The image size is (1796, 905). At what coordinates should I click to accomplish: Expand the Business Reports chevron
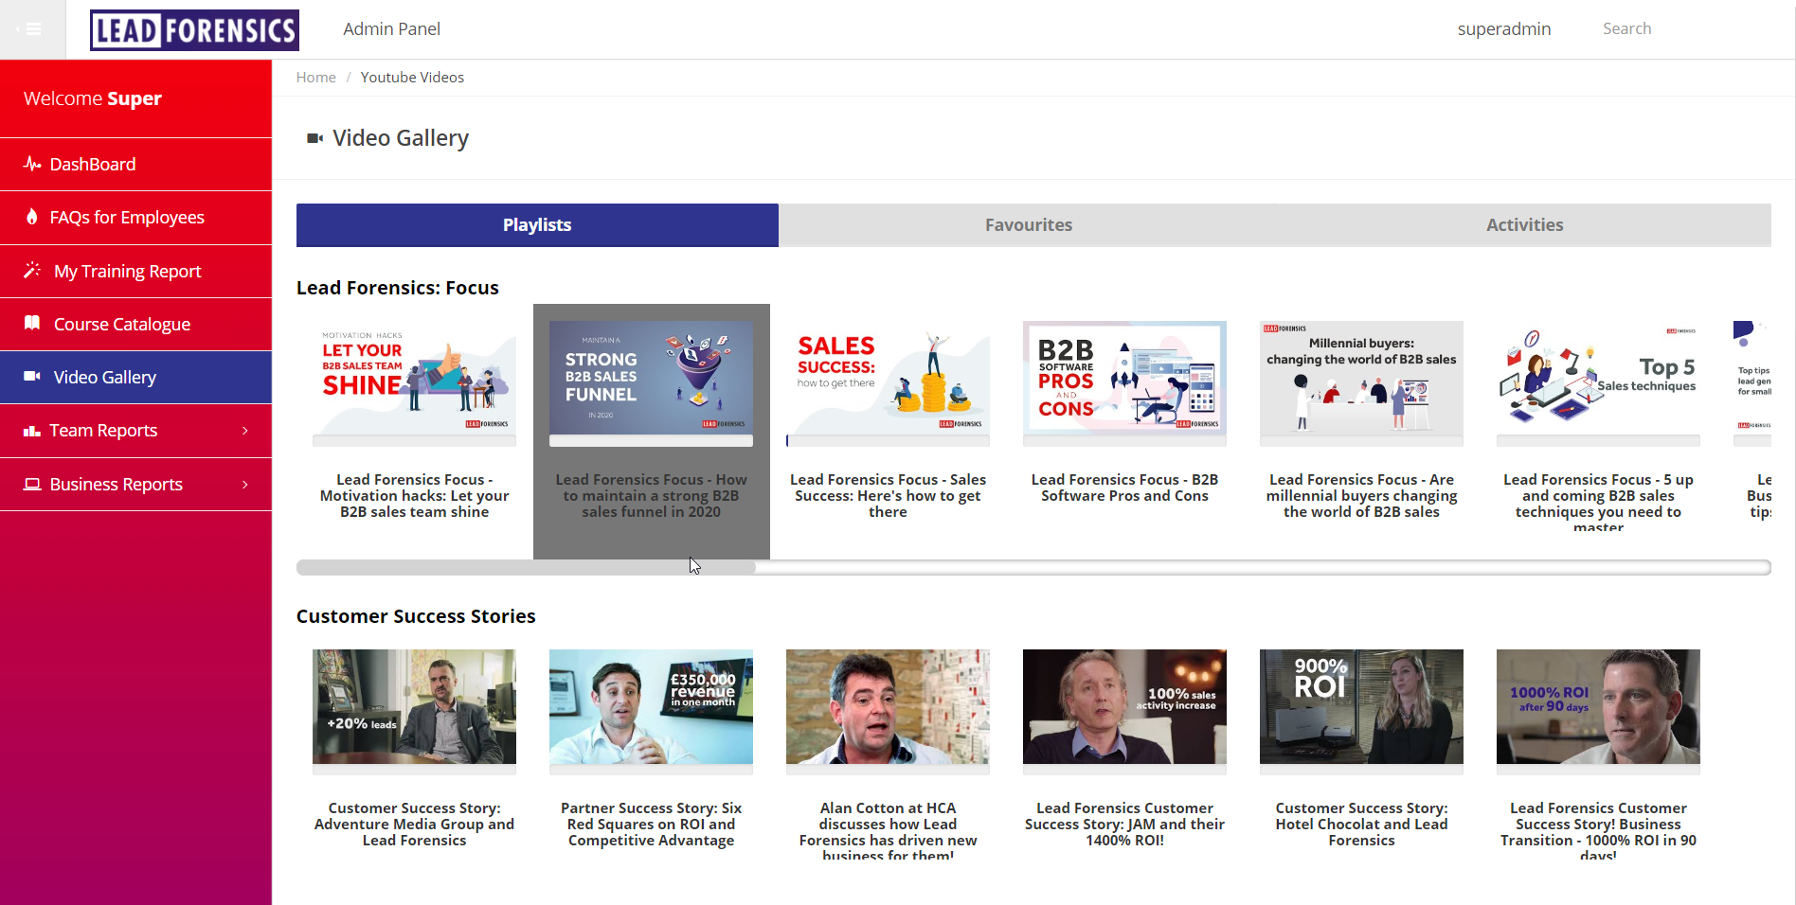(245, 484)
